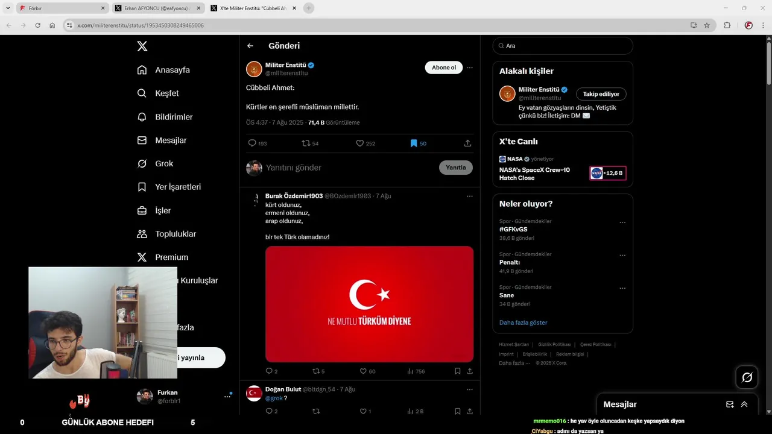The image size is (772, 434).
Task: Open the Grok floating button at bottom right
Action: pyautogui.click(x=747, y=377)
